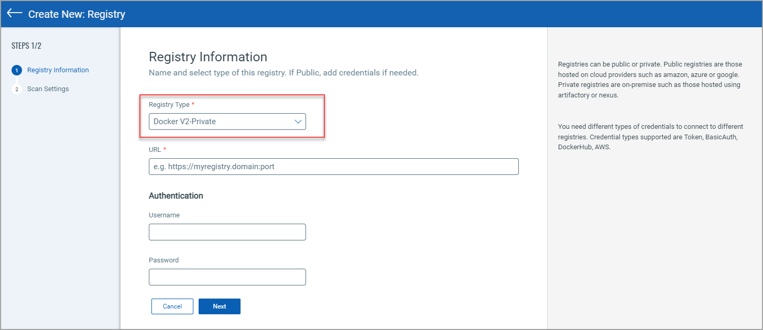This screenshot has height=330, width=763.
Task: Click the 'Password' field label
Action: (163, 260)
